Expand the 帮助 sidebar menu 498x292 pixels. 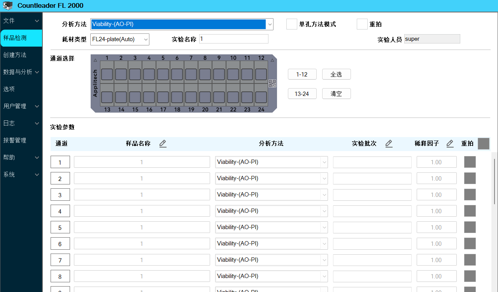(x=21, y=157)
